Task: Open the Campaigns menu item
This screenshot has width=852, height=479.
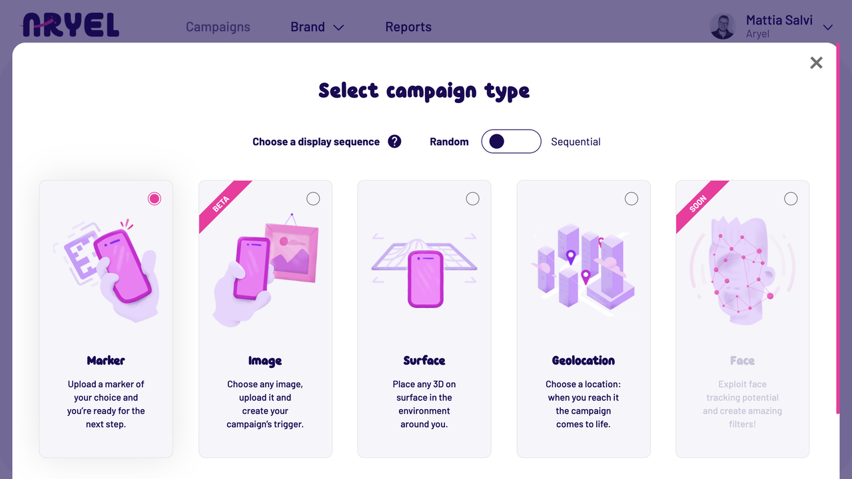Action: (218, 27)
